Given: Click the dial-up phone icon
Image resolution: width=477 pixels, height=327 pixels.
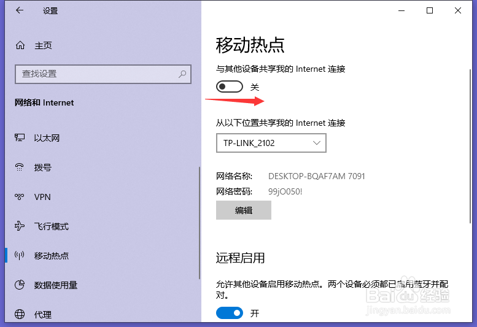Looking at the screenshot, I should [x=20, y=167].
